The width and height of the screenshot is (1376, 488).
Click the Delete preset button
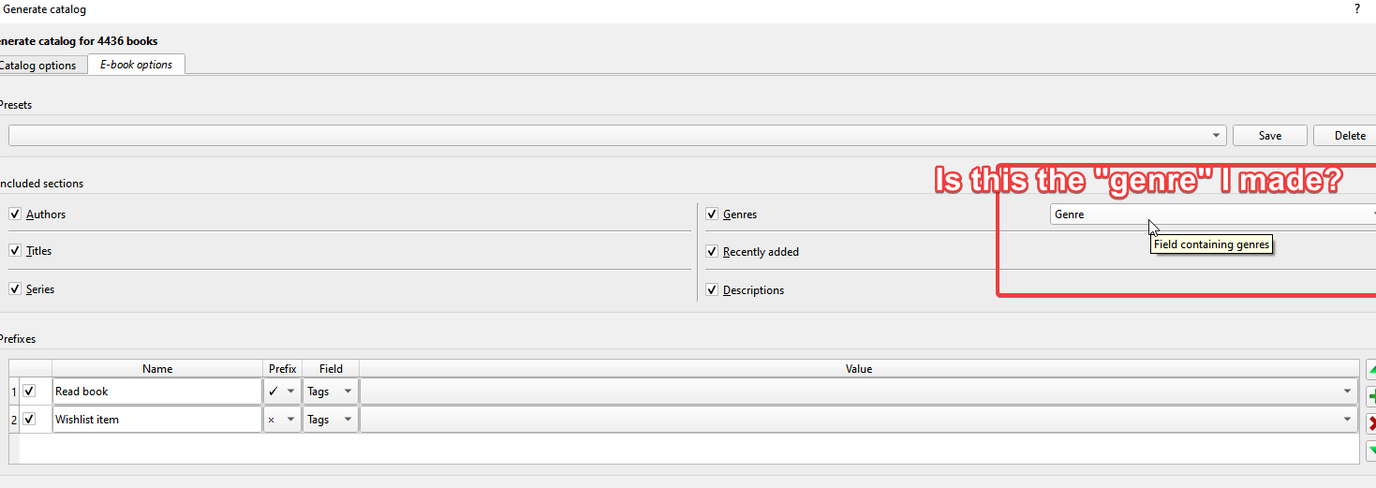tap(1349, 136)
